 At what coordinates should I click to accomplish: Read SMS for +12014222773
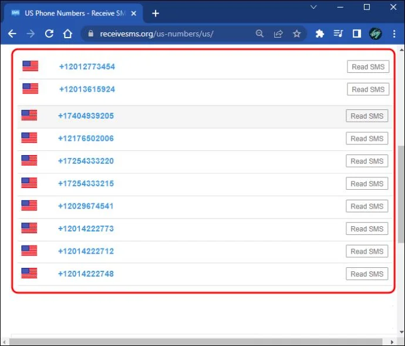[367, 229]
